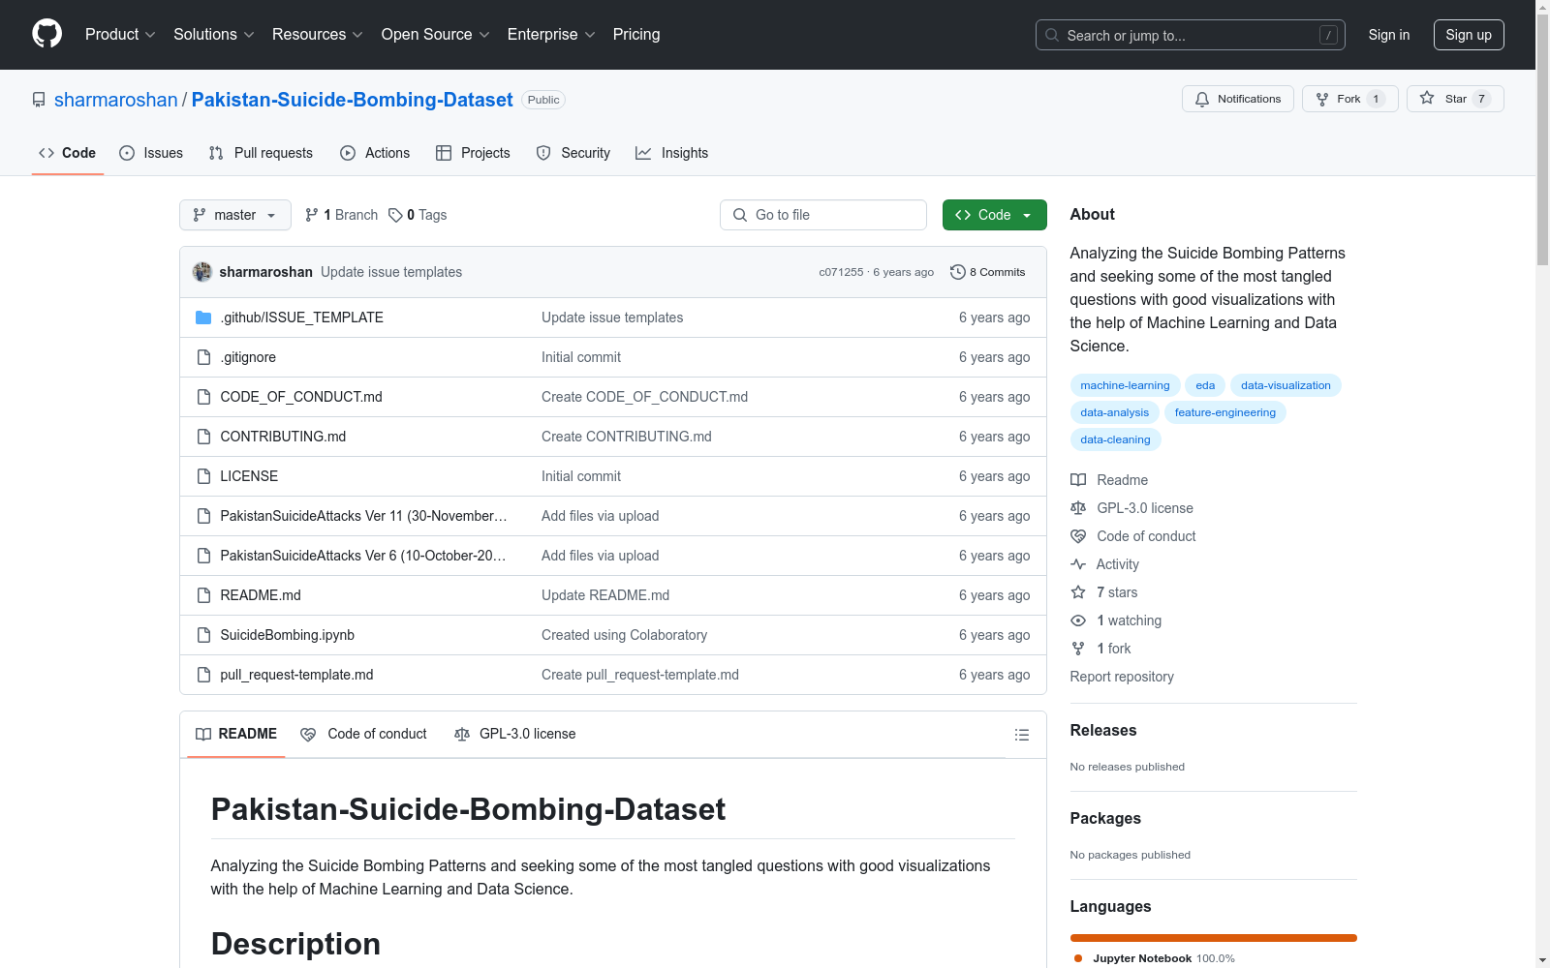This screenshot has width=1550, height=968.
Task: Click the magnifier icon in the top search bar
Action: point(1052,35)
